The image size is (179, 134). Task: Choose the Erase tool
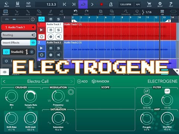[x=39, y=12]
